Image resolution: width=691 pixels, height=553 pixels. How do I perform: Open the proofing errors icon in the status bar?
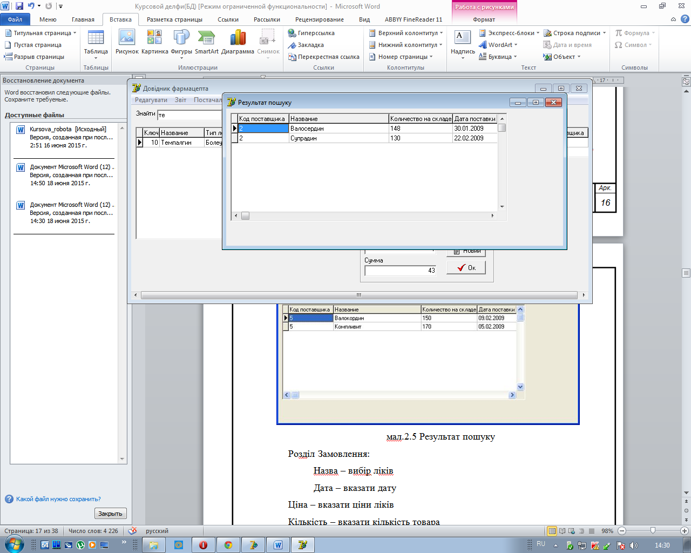click(133, 531)
